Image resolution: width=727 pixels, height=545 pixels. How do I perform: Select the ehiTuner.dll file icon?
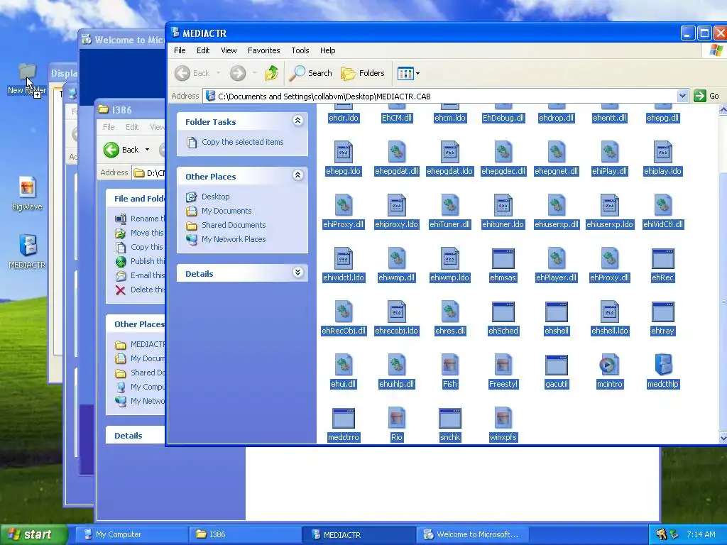449,205
